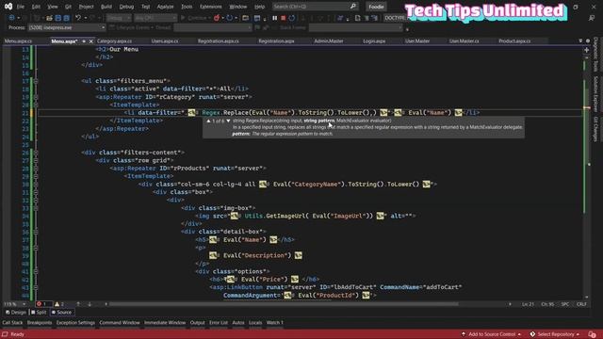Click the Undo toolbar icon

coord(78,18)
